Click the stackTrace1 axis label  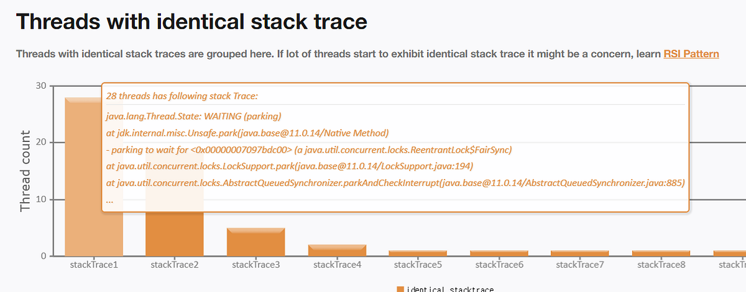pyautogui.click(x=94, y=265)
